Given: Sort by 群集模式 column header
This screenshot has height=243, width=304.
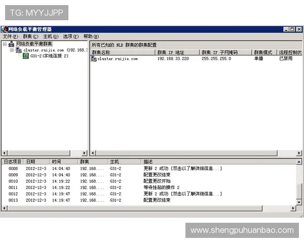Looking at the screenshot, I should coord(264,52).
